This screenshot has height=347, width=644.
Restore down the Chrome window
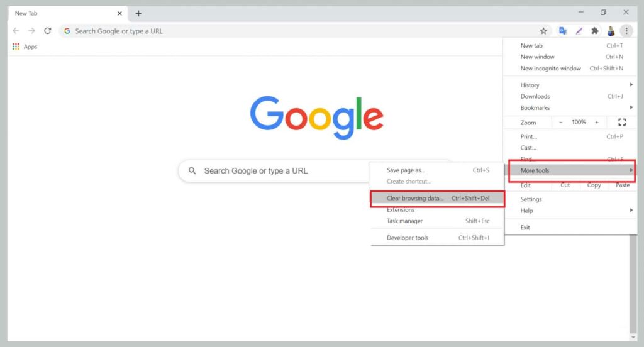[603, 13]
